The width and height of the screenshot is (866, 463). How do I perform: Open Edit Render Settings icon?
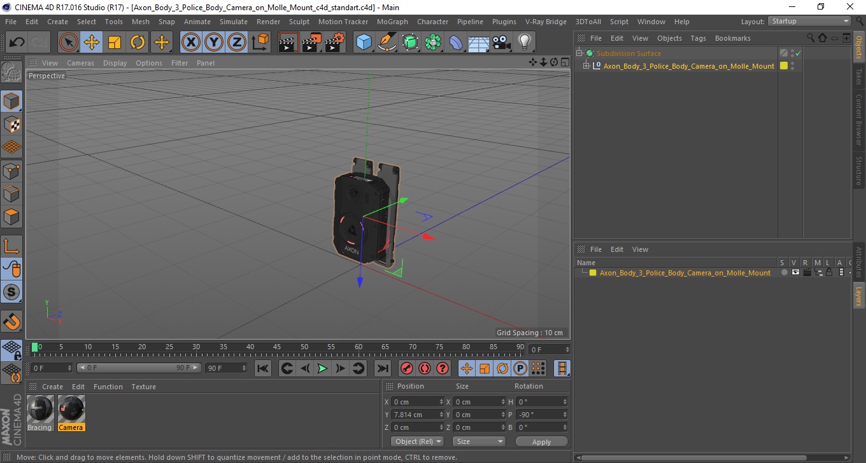pos(335,43)
